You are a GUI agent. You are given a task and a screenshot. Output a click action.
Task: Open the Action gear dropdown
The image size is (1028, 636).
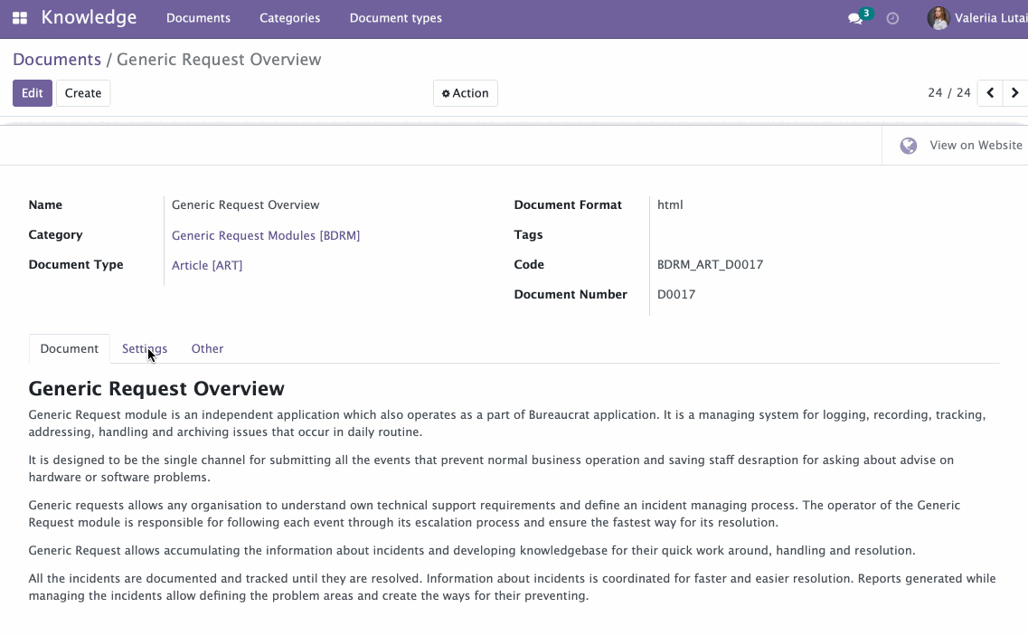466,93
